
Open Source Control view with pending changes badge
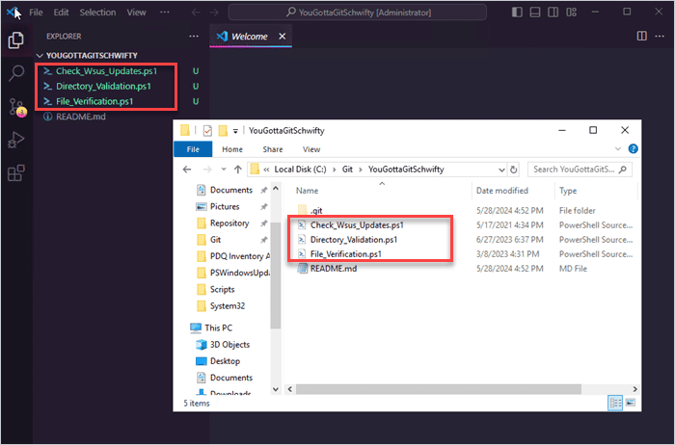pos(17,107)
